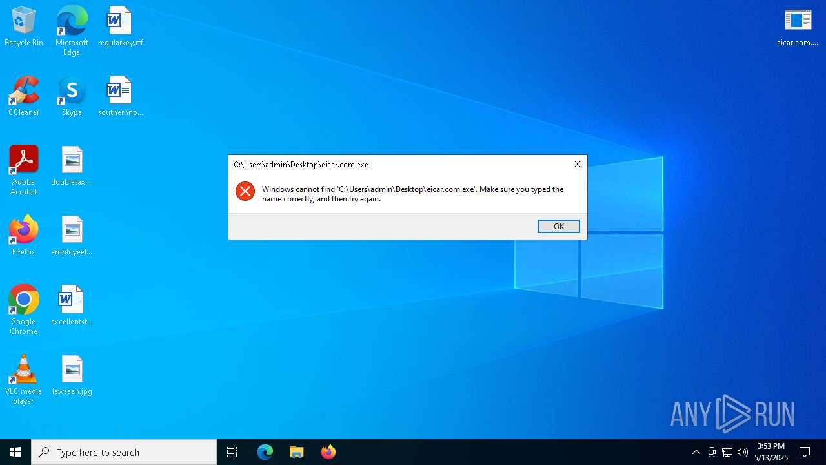This screenshot has width=826, height=465.
Task: Close the eicar.com.exe error dialog
Action: [578, 164]
